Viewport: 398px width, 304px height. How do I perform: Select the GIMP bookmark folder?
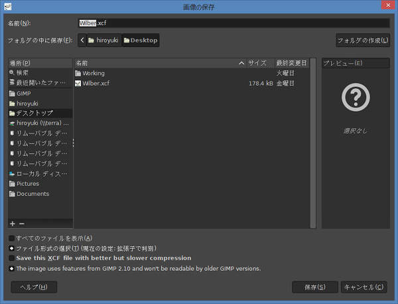click(x=40, y=94)
